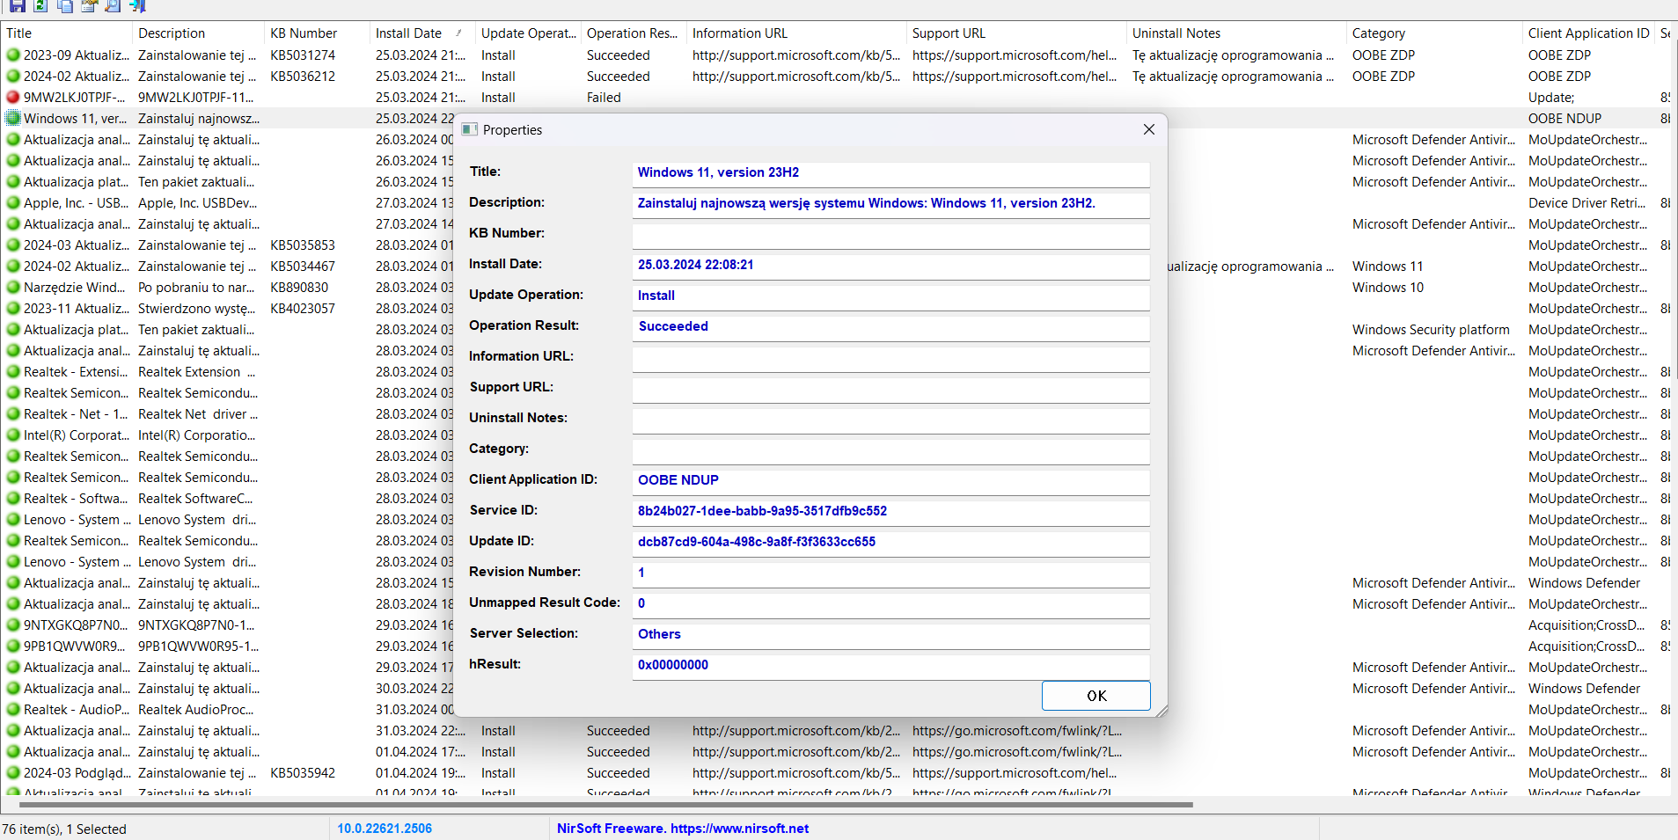
Task: Click green status icon beside Apple, Inc. - USB
Action: coord(13,202)
